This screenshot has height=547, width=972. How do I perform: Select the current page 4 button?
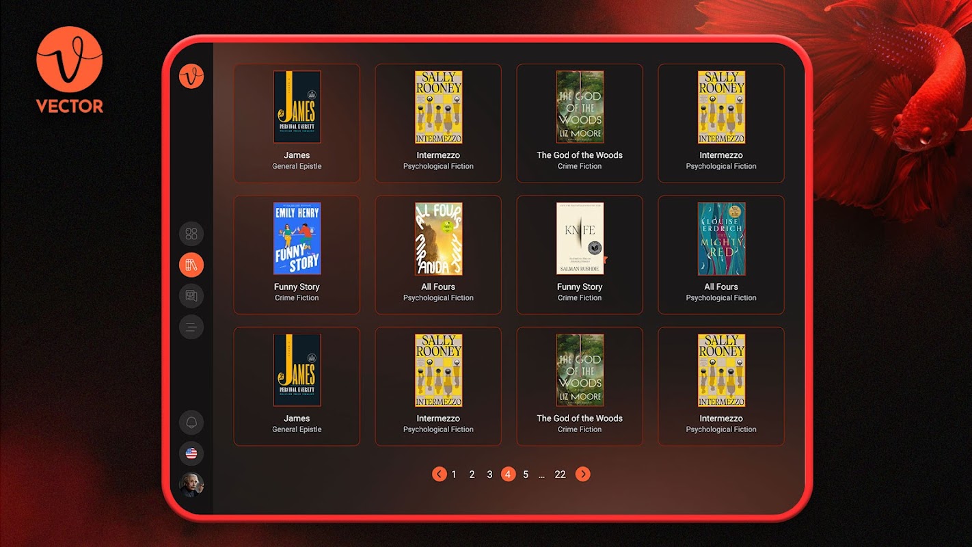click(x=508, y=474)
